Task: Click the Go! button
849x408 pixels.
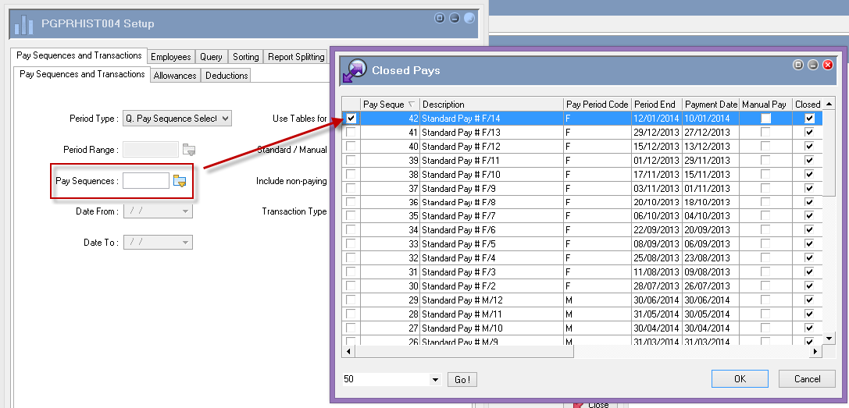Action: (x=462, y=380)
